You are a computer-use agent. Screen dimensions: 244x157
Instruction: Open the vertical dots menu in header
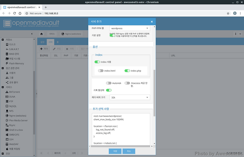coord(236,34)
